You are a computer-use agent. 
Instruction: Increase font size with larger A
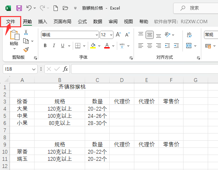[118, 34]
